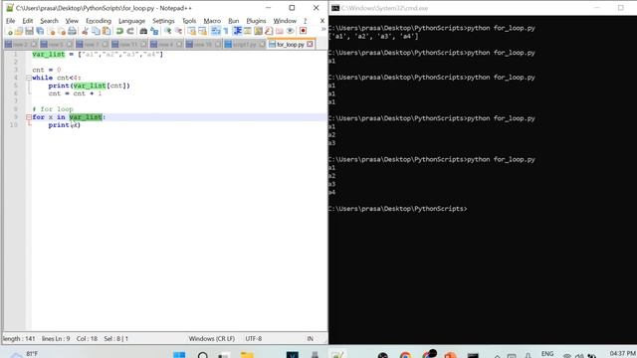Open the Encoding menu

(99, 21)
